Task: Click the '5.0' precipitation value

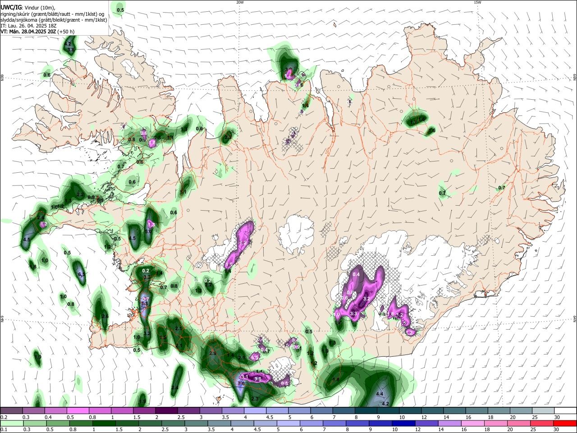Action: (148, 231)
